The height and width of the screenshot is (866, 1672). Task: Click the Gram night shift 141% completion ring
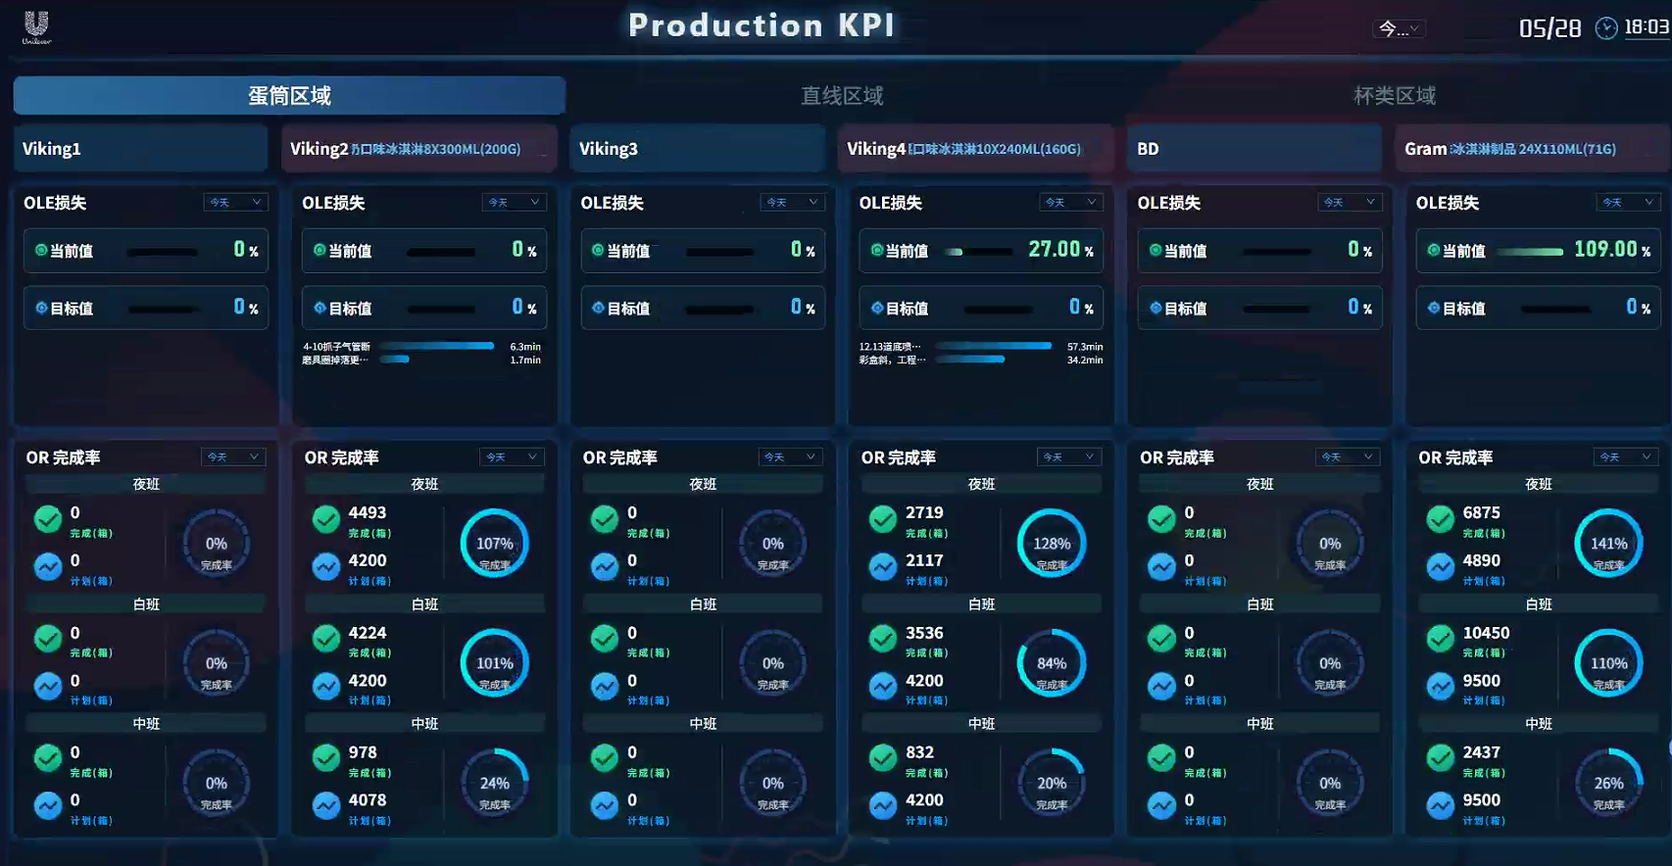pos(1608,544)
